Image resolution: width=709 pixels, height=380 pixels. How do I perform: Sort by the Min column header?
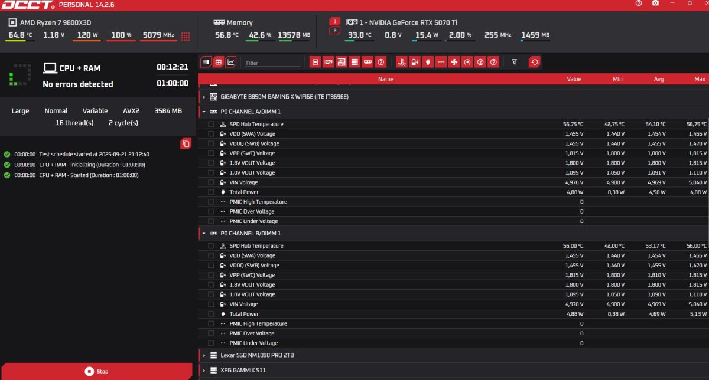[618, 79]
